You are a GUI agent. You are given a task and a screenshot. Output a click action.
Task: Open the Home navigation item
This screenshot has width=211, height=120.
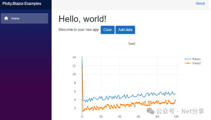pos(24,18)
